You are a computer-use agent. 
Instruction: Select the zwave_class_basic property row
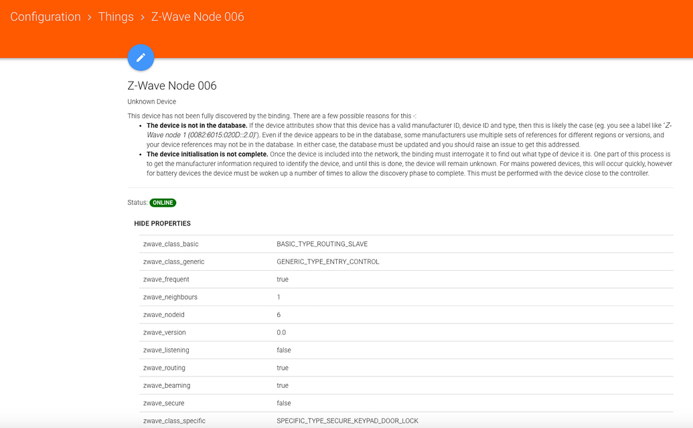171,244
